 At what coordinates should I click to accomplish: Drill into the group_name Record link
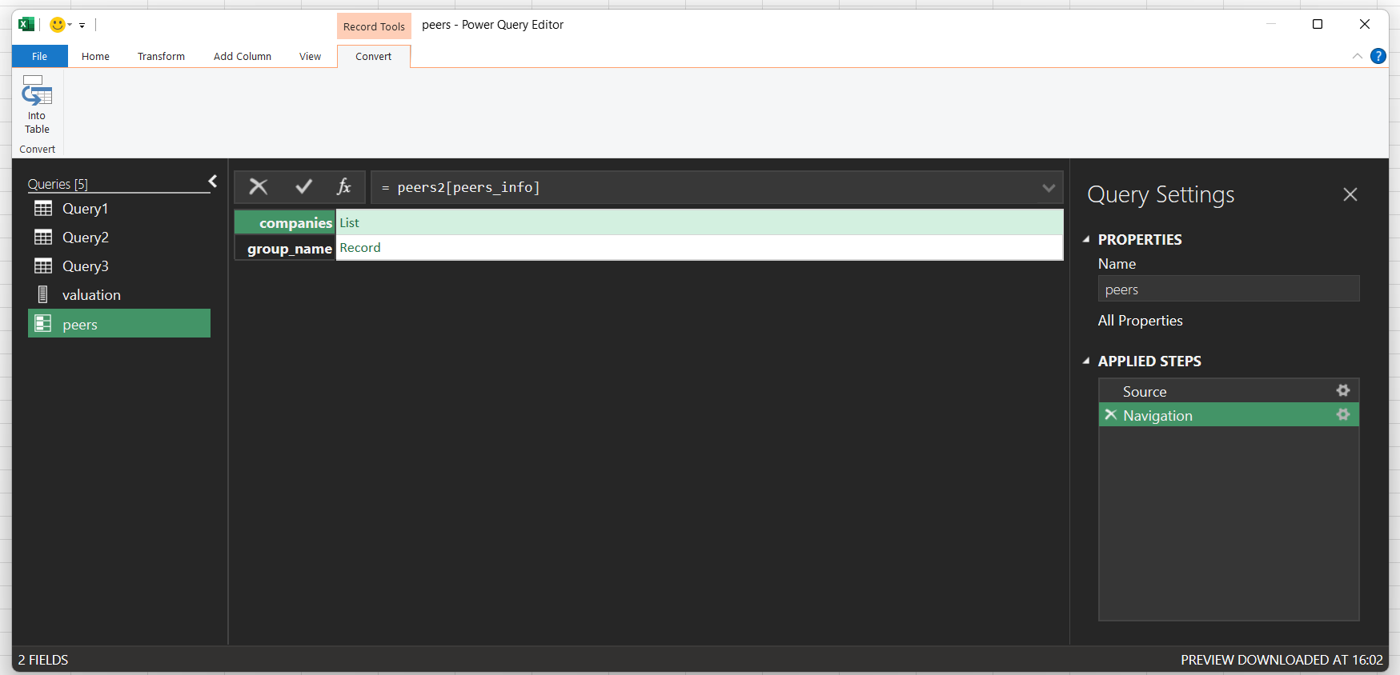point(360,248)
